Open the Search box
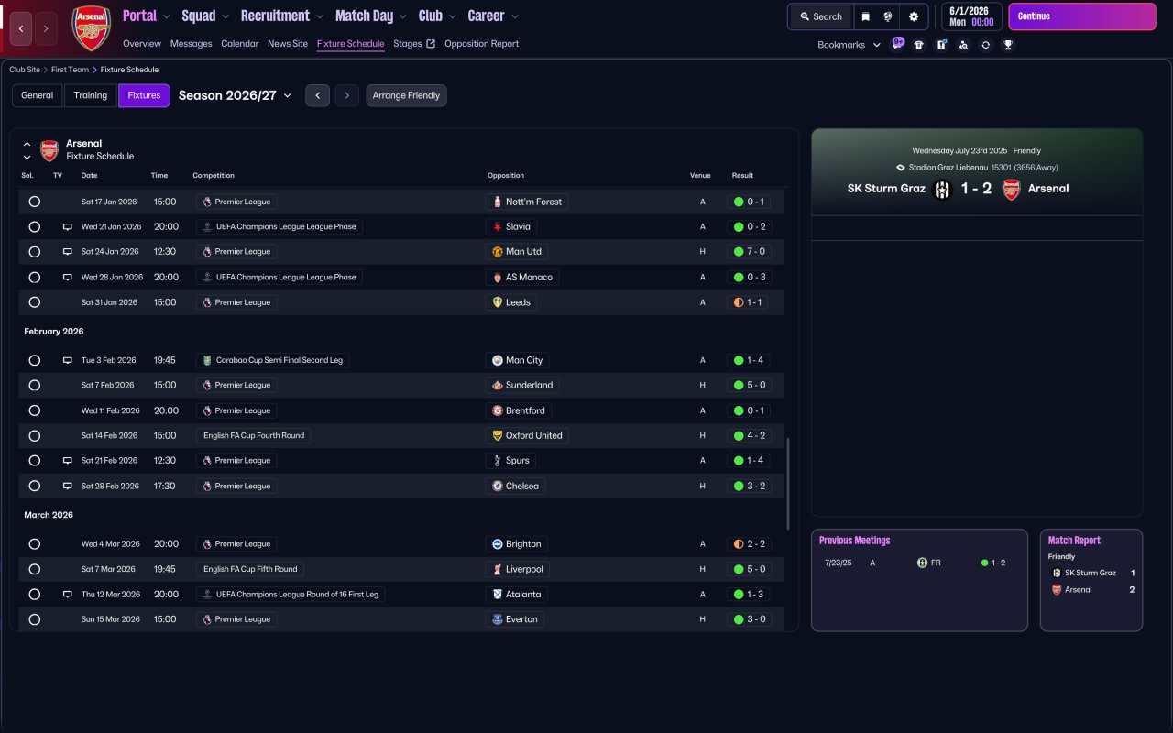The width and height of the screenshot is (1173, 733). pos(820,16)
